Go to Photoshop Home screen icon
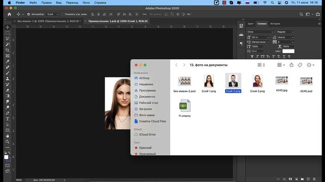Viewport: 325px width, 182px height. (x=9, y=14)
